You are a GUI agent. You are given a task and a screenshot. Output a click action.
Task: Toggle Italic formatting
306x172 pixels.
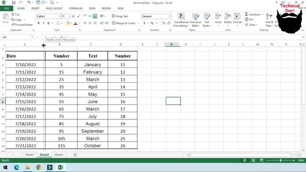pos(44,23)
